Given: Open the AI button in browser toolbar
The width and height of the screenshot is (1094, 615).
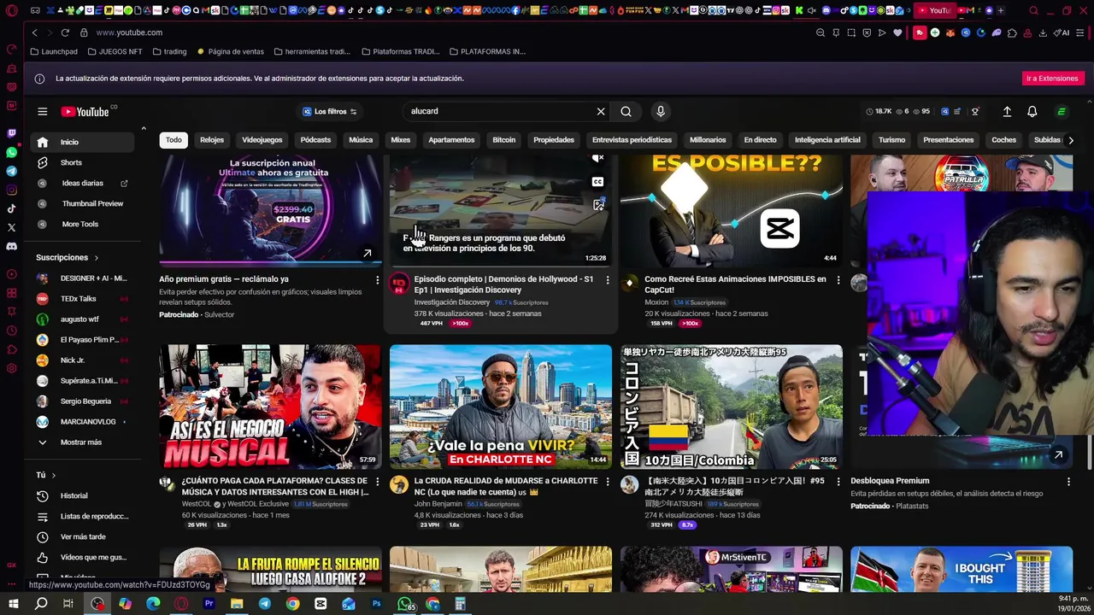Looking at the screenshot, I should (1062, 32).
